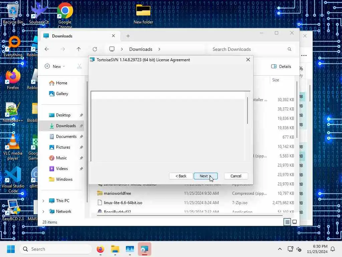The image size is (342, 257).
Task: Click the file list vertical scrollbar
Action: tap(297, 109)
